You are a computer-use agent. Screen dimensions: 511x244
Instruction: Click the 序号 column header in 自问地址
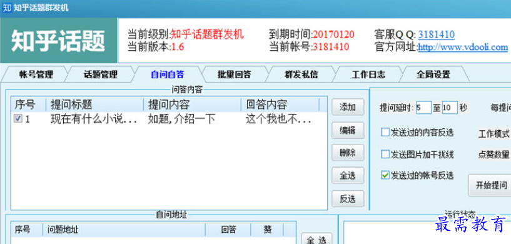[27, 230]
